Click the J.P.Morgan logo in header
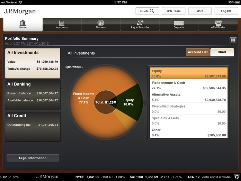The width and height of the screenshot is (241, 181). pyautogui.click(x=20, y=11)
